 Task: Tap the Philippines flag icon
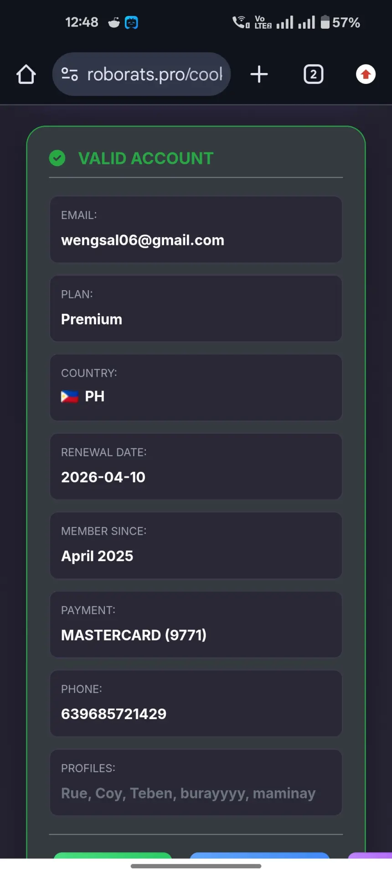70,396
